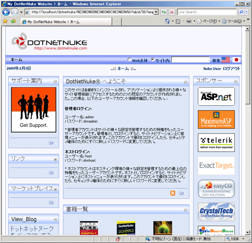Click the print icon in サポート案内 module
The width and height of the screenshot is (252, 243).
pyautogui.click(x=51, y=142)
